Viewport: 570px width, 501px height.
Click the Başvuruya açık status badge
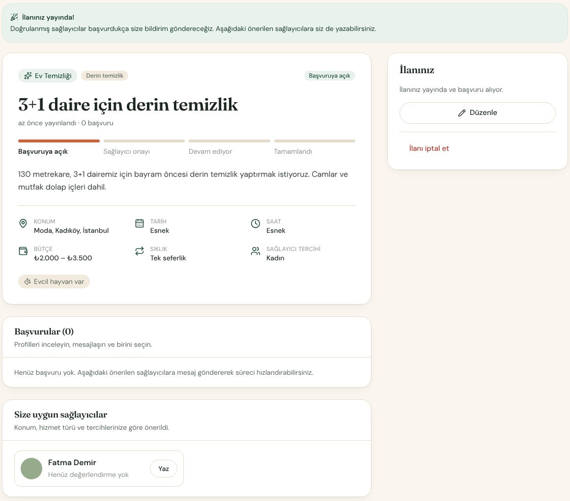[x=329, y=76]
